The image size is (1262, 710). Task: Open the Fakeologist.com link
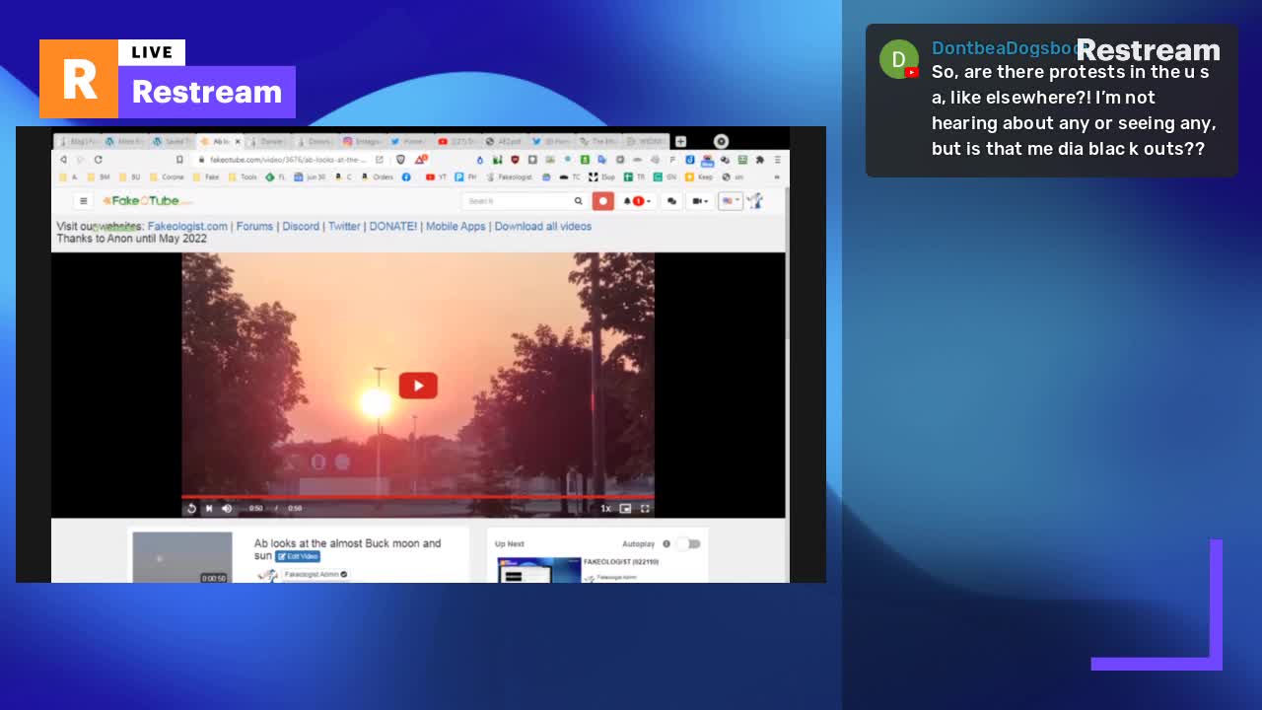(187, 227)
